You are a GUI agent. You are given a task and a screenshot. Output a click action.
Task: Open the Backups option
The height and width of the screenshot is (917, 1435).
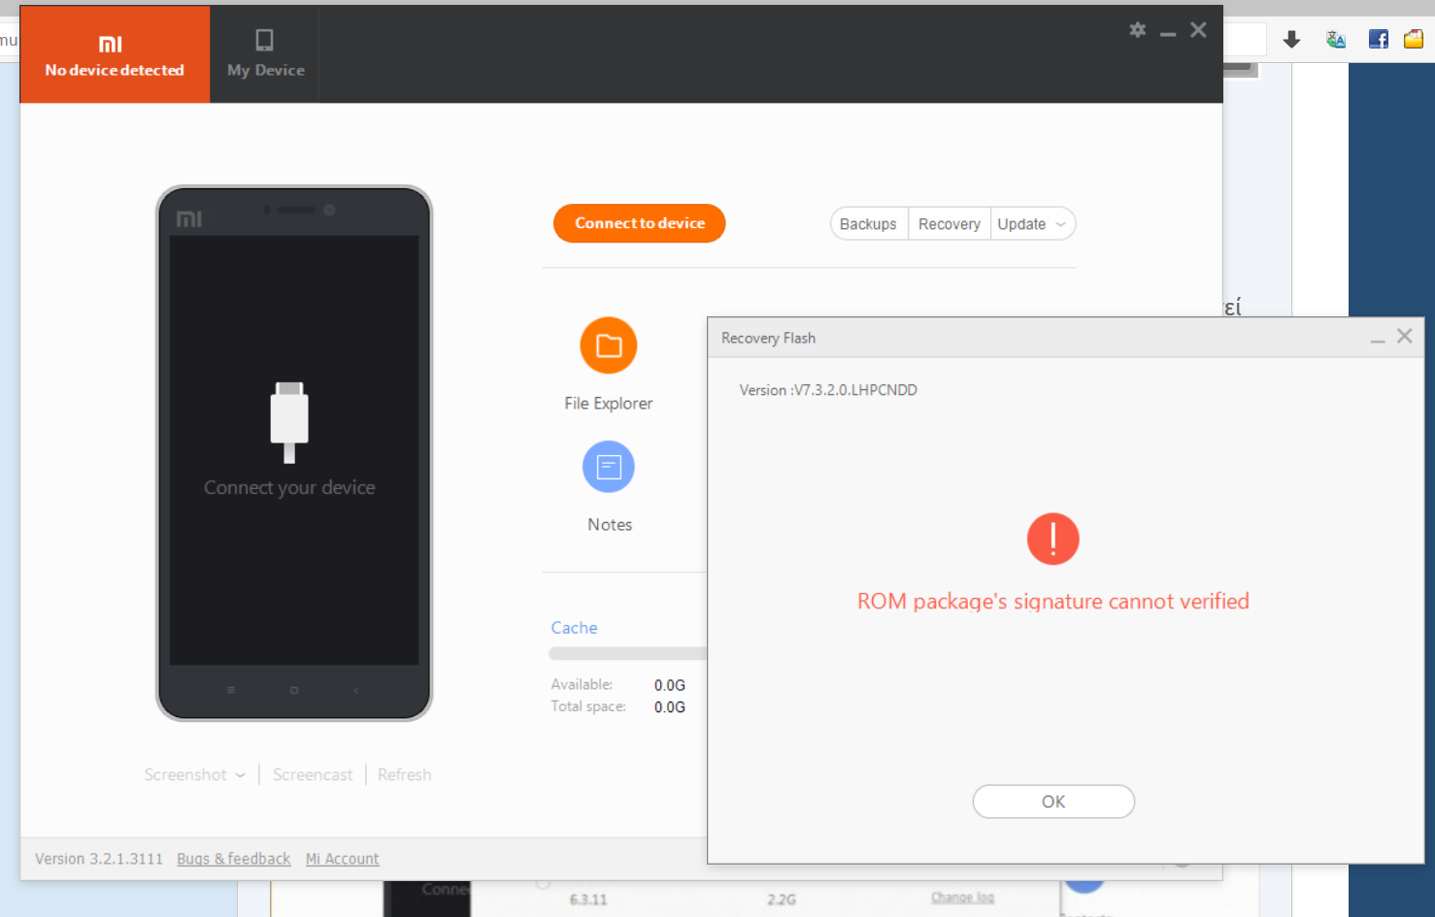click(x=868, y=224)
